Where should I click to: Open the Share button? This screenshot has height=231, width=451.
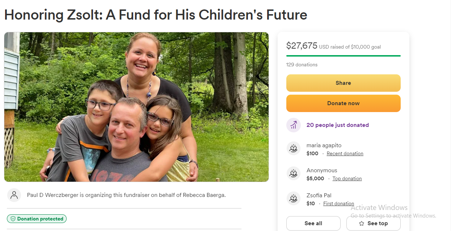343,83
